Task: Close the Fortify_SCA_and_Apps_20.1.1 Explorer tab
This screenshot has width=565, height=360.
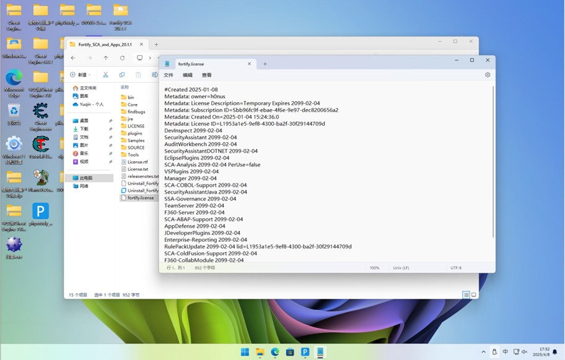Action: 141,45
